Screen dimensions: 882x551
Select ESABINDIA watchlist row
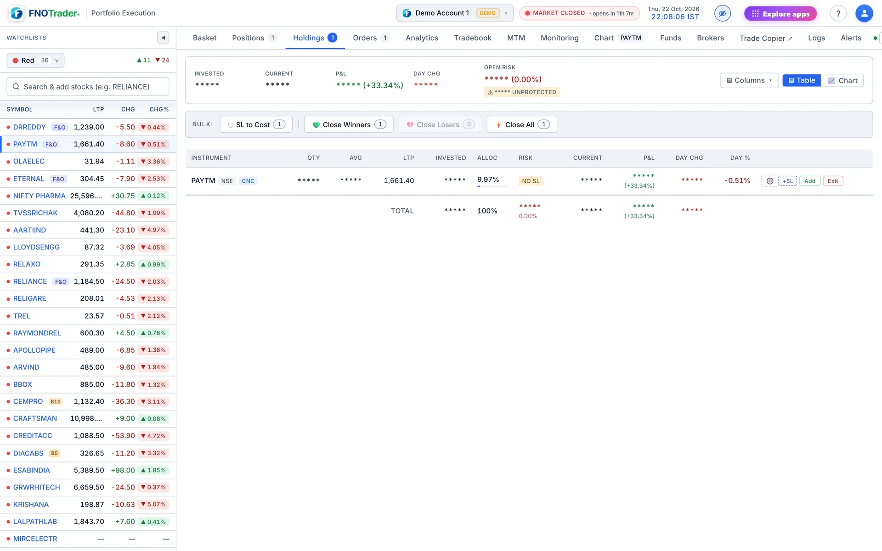pyautogui.click(x=88, y=470)
